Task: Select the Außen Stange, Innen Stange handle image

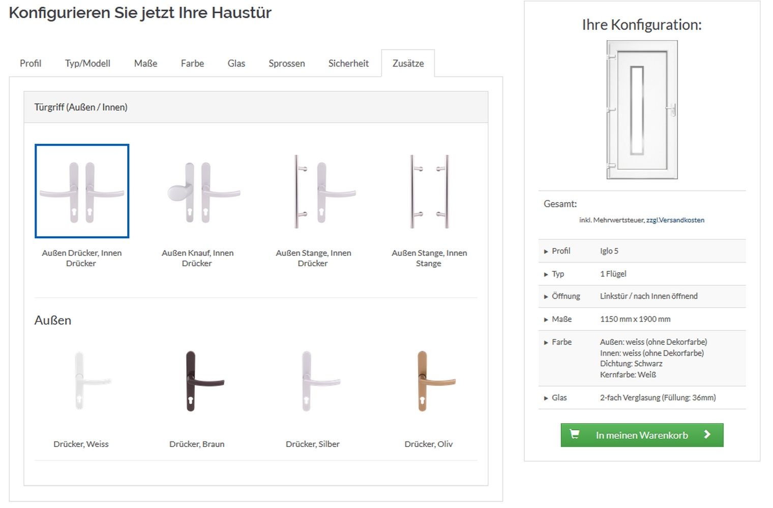Action: pos(429,191)
